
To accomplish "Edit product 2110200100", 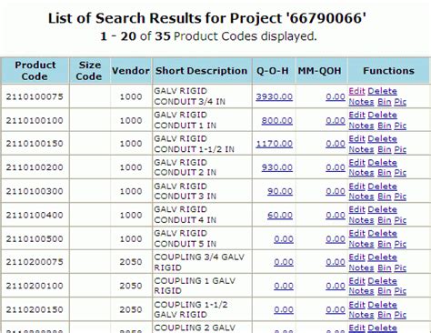I will point(356,281).
